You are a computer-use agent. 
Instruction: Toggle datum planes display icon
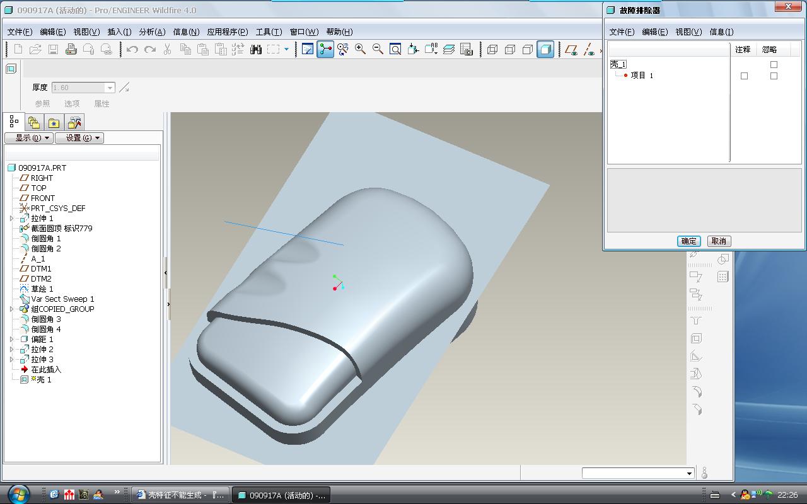pos(571,49)
